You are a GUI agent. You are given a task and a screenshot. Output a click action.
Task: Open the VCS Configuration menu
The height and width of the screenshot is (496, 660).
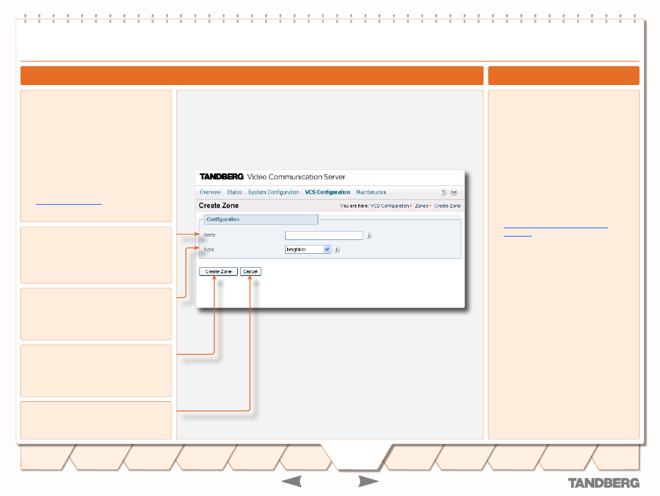point(327,192)
